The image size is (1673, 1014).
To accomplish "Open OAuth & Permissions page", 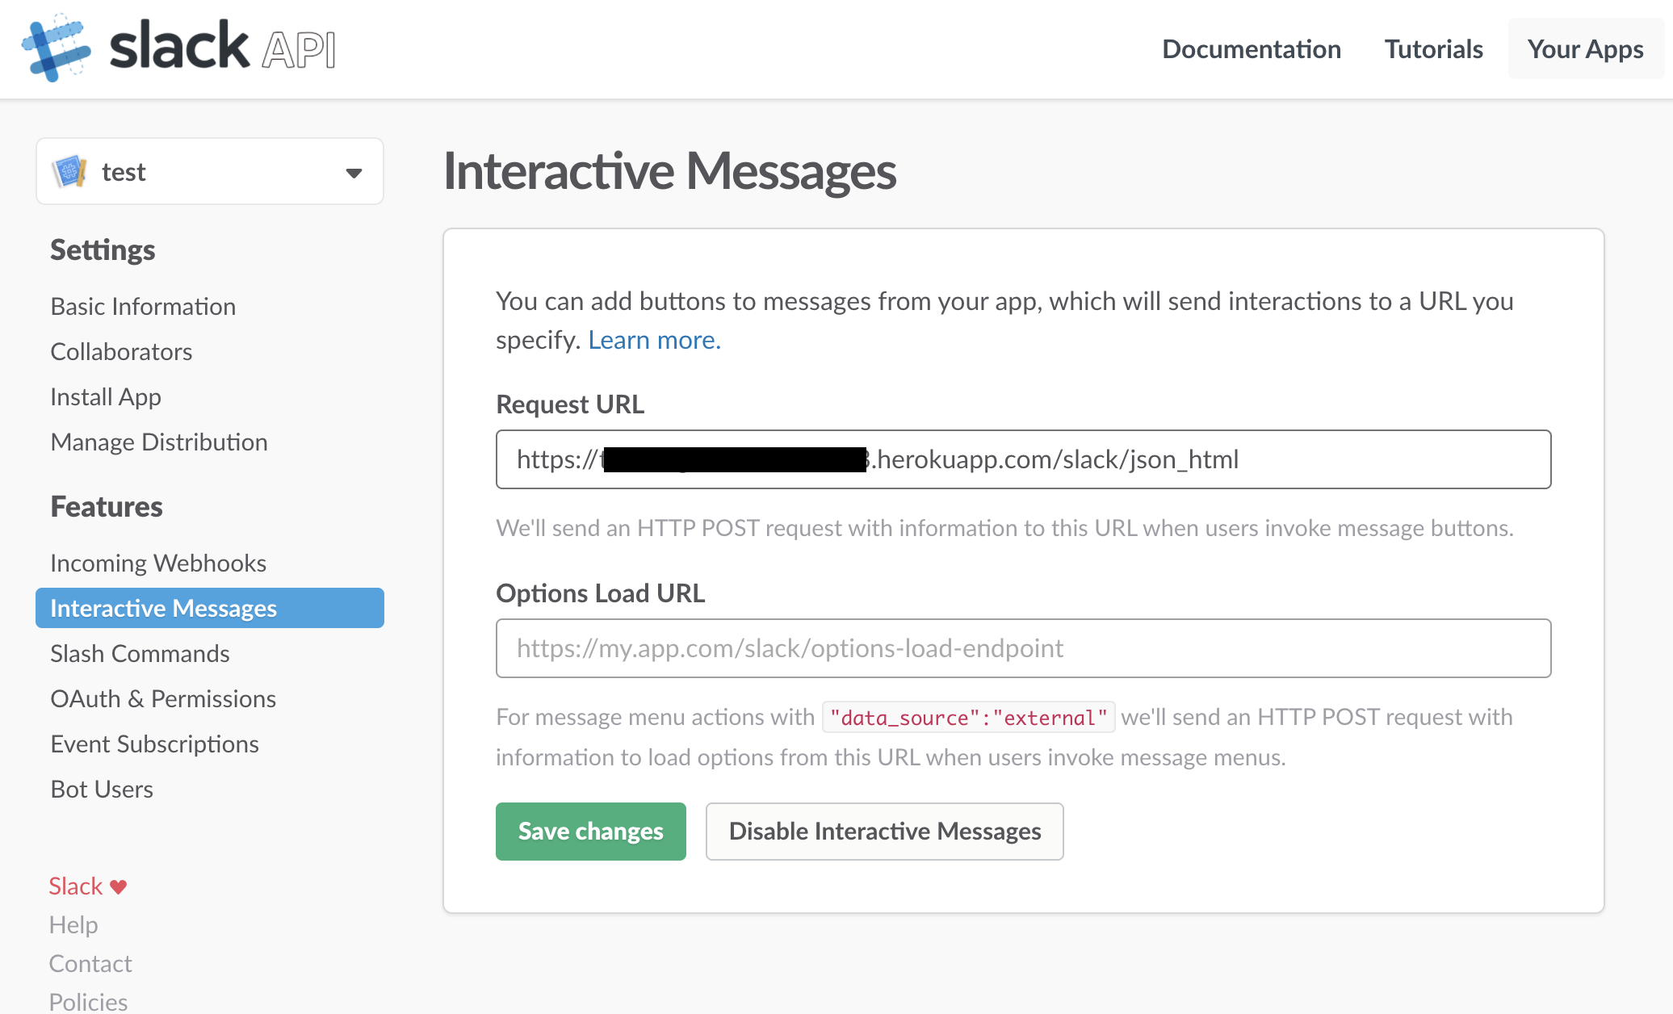I will point(163,698).
